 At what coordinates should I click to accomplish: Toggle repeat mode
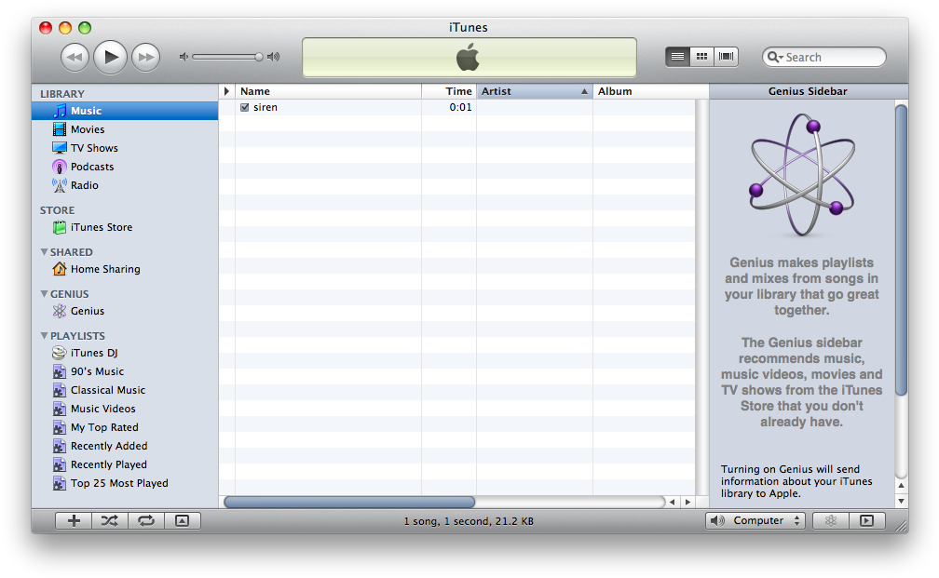145,521
